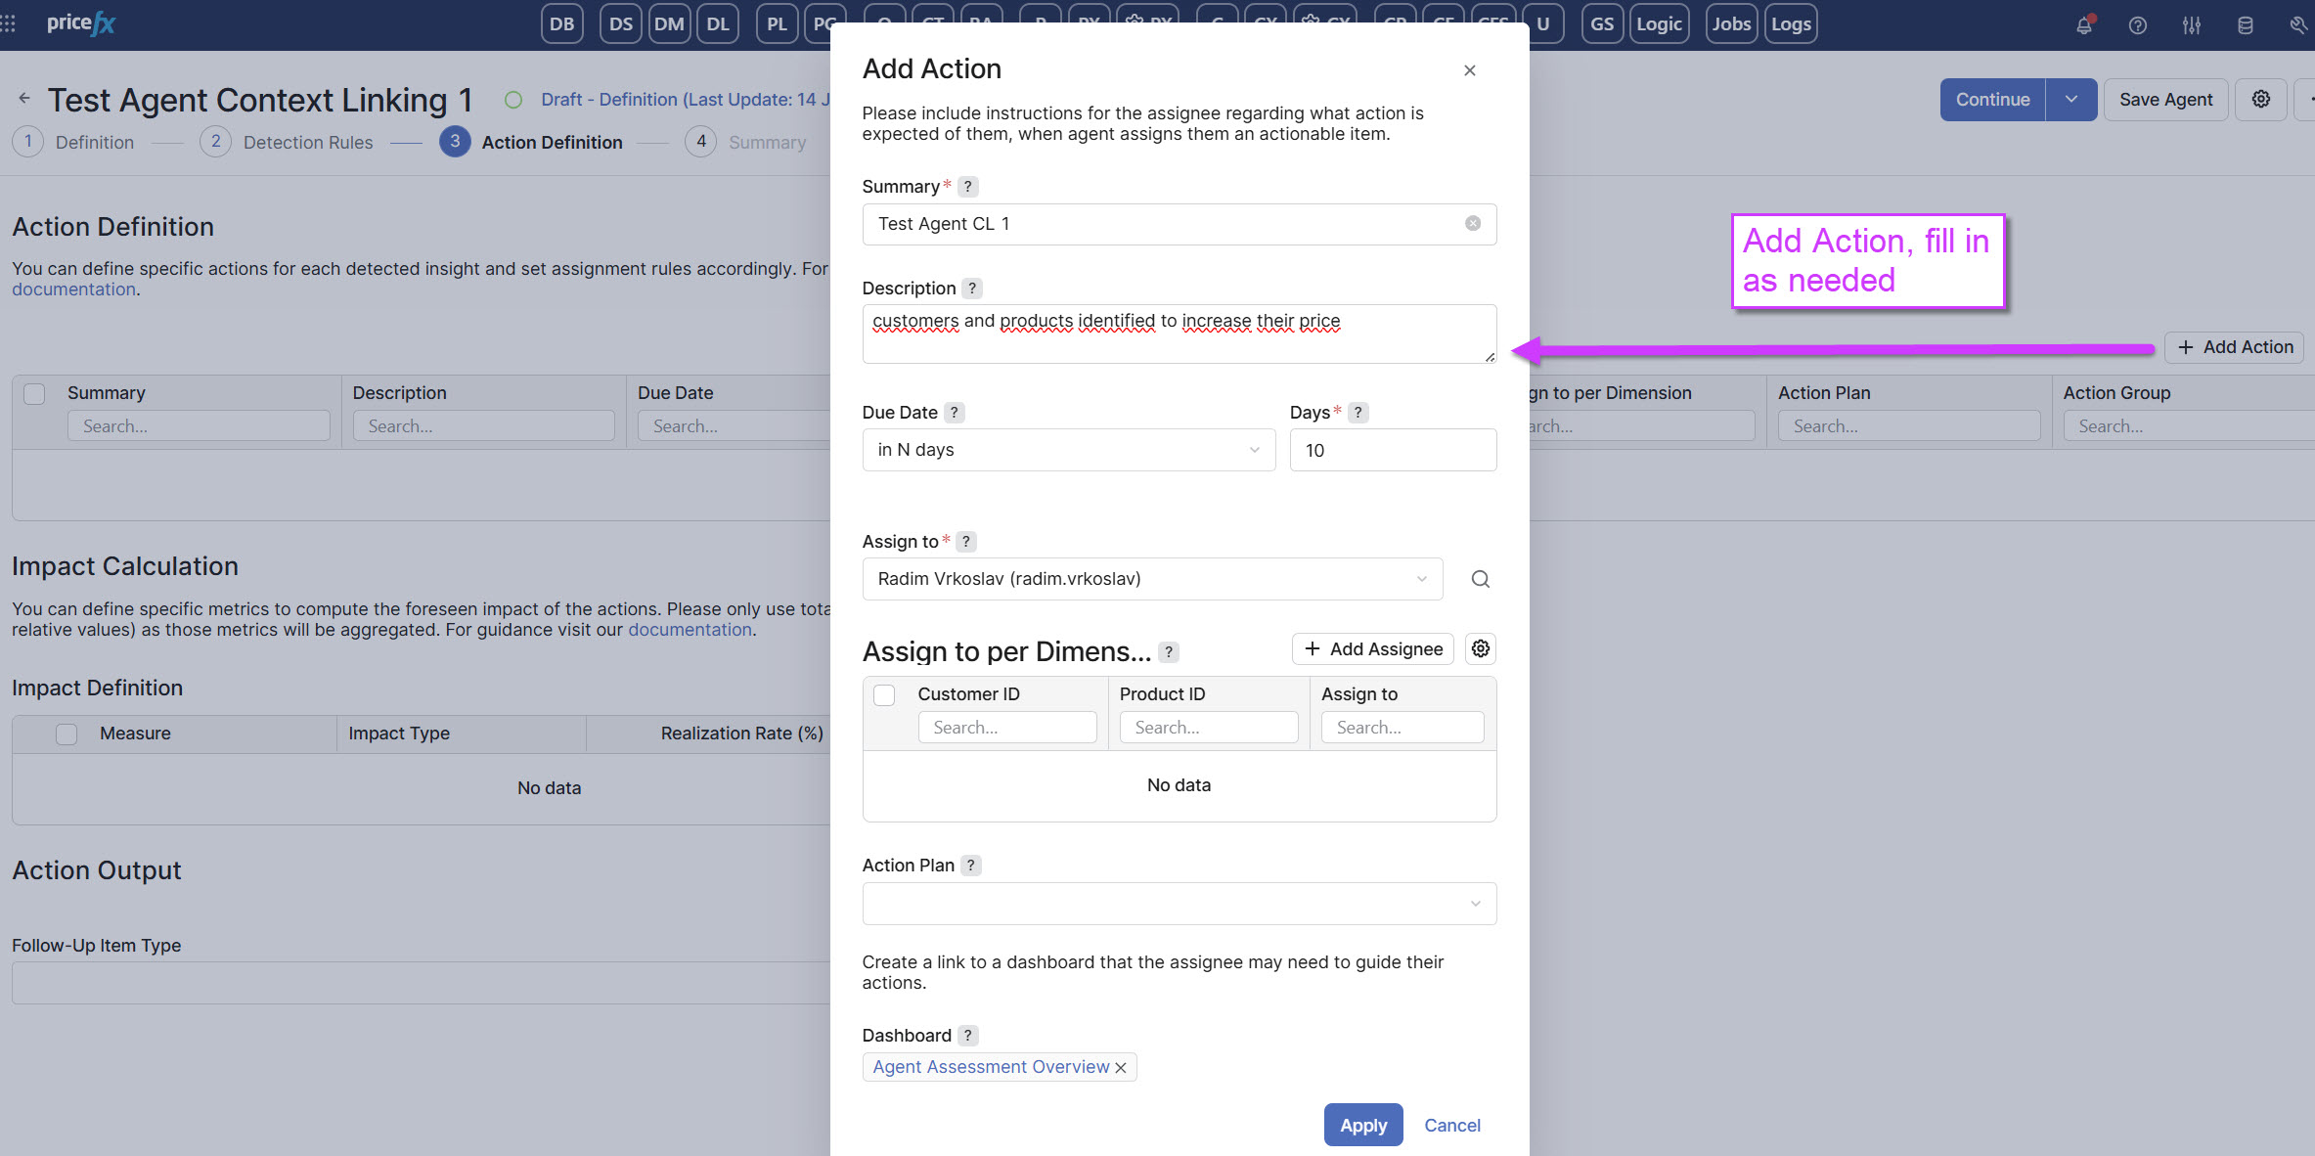Open table settings gear beside Add Assignee
The image size is (2315, 1156).
point(1480,648)
